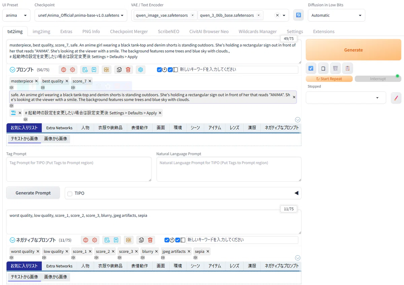The image size is (404, 285).
Task: Click the globe icon in the プロンプト toolbar
Action: click(63, 70)
